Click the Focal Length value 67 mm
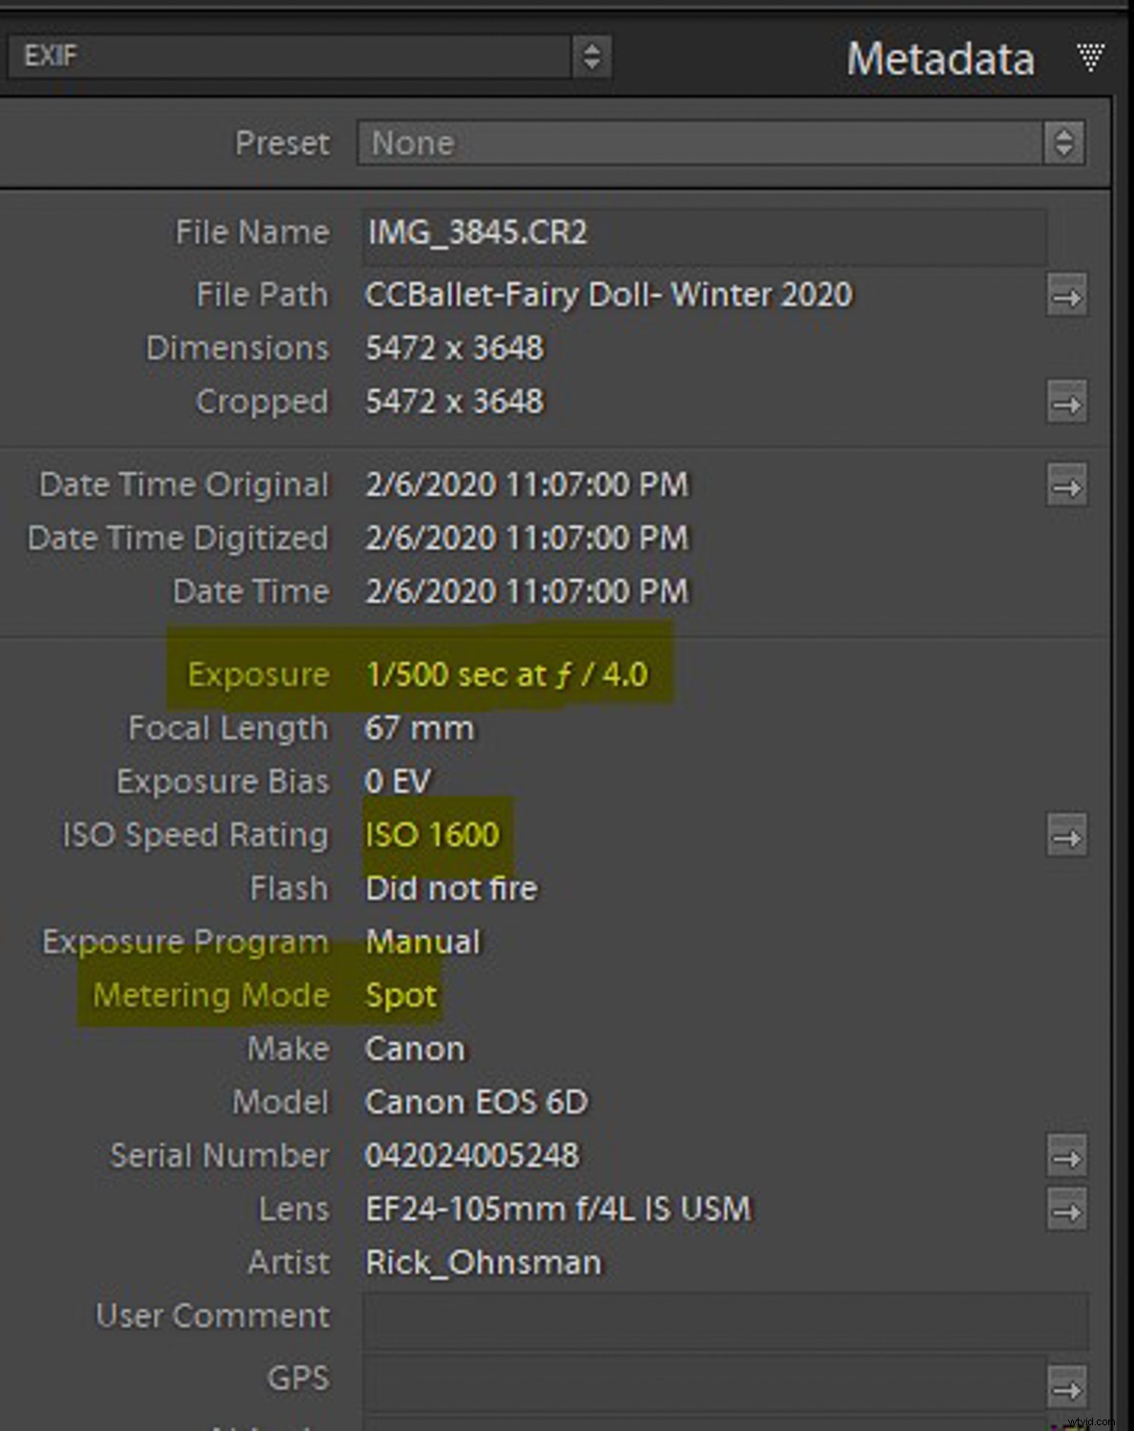Image resolution: width=1134 pixels, height=1431 pixels. click(x=419, y=728)
